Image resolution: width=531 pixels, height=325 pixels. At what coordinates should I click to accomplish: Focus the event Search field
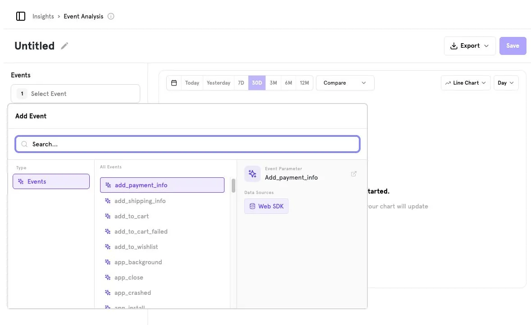click(187, 144)
